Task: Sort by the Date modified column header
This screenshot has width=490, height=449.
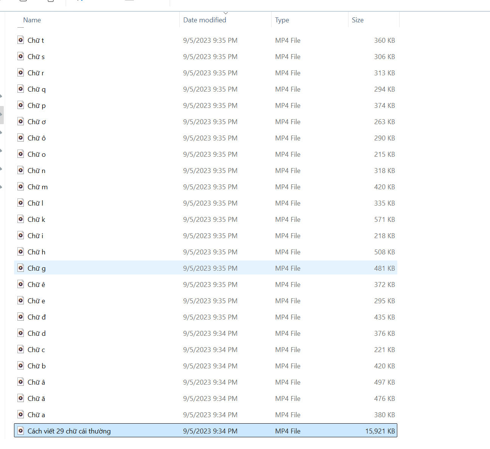Action: click(x=205, y=20)
